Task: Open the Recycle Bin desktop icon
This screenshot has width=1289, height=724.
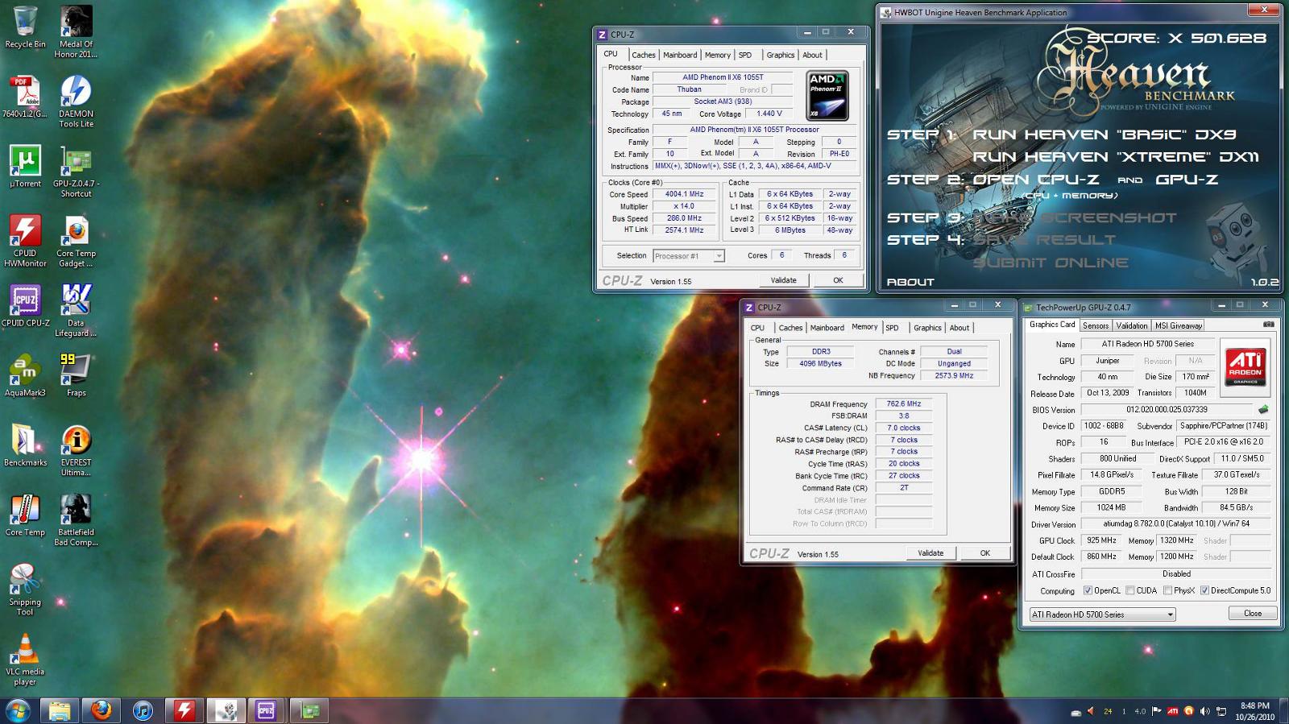Action: pos(25,27)
